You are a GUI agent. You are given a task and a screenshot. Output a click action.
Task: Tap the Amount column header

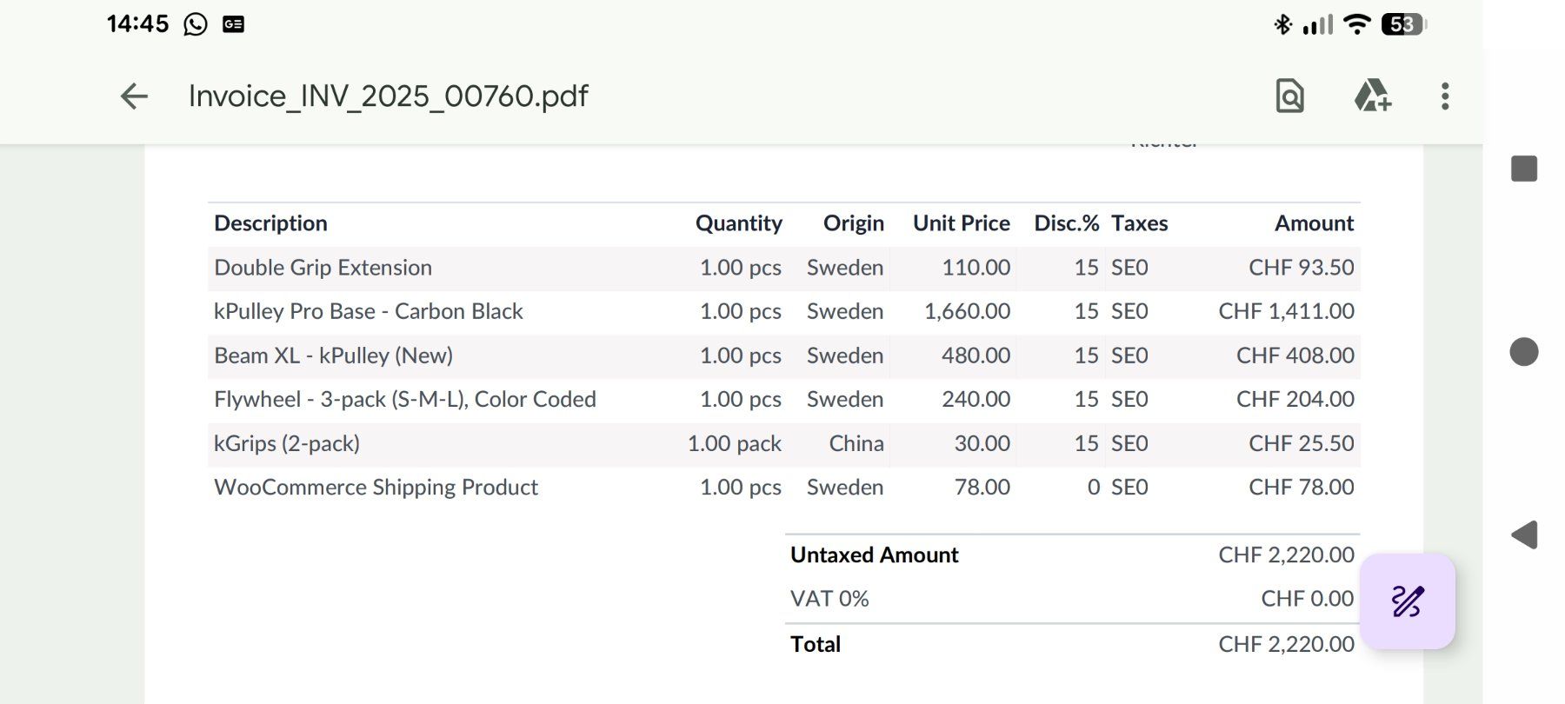[x=1315, y=223]
